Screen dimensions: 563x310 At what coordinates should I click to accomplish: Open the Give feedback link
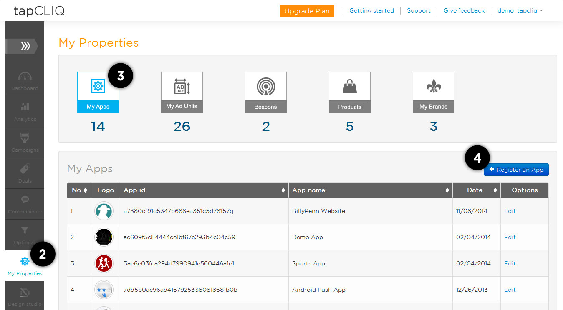pyautogui.click(x=464, y=10)
